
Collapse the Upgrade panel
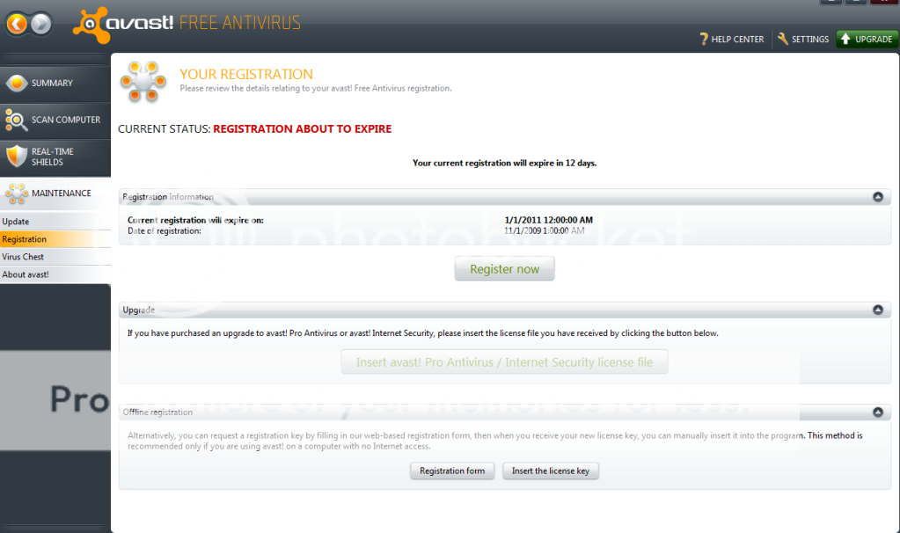pyautogui.click(x=878, y=310)
